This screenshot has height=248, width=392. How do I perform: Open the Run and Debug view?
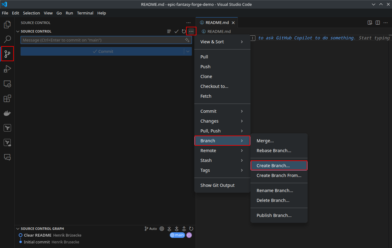tap(7, 69)
